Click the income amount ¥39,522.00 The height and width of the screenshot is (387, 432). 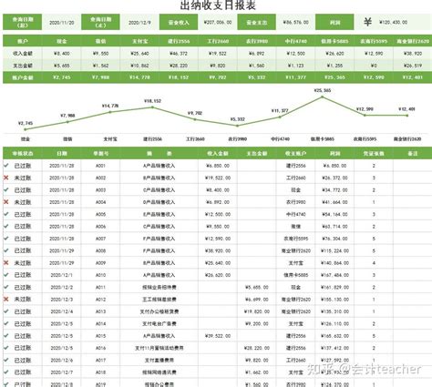(218, 336)
